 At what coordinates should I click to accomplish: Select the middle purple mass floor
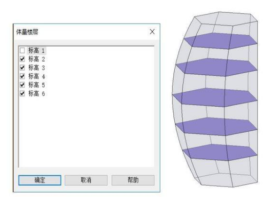(x=215, y=97)
